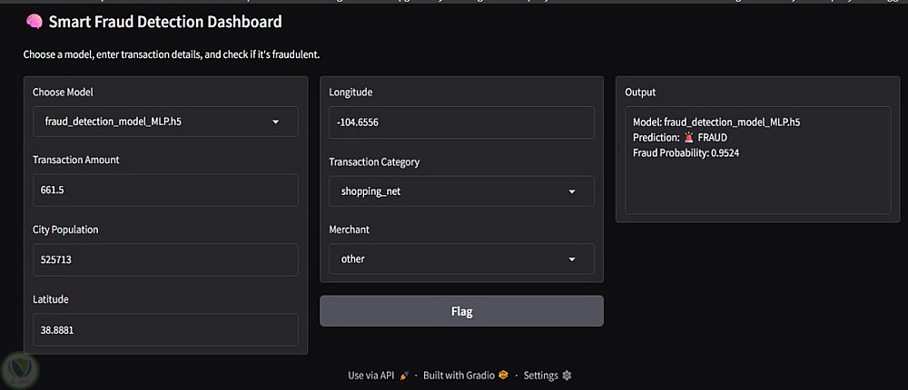Click the red siren icon beside FRAUD
The image size is (908, 390).
[689, 138]
